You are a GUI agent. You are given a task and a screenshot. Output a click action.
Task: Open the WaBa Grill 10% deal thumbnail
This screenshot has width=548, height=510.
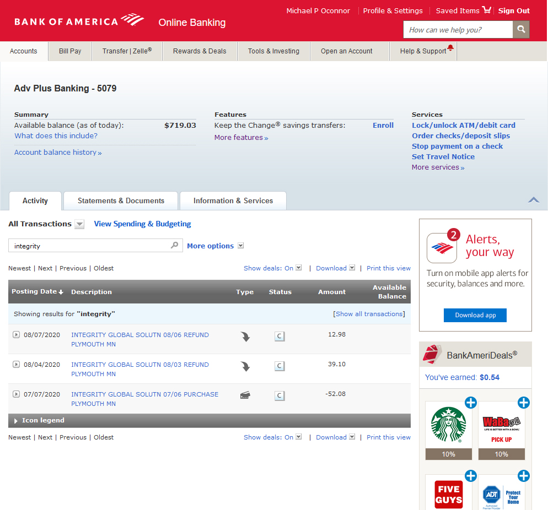(x=501, y=430)
